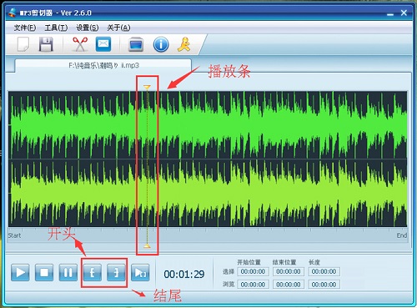Open the blue info icon

coord(161,44)
